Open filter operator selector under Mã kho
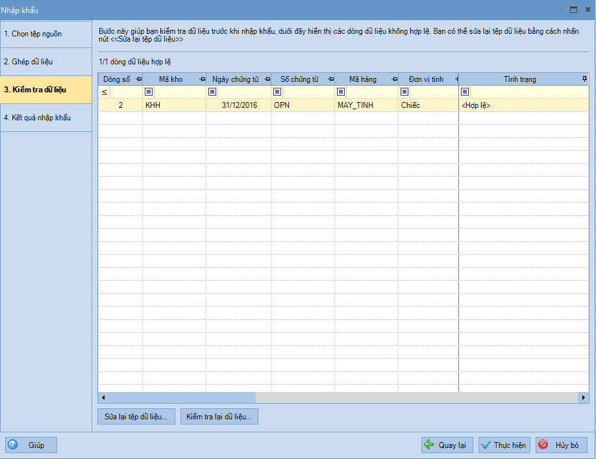596x459 pixels. 149,92
